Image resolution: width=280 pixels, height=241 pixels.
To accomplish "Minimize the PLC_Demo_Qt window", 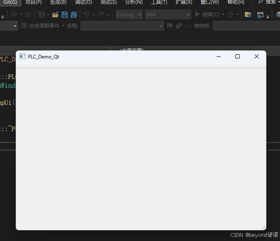I will pos(219,56).
